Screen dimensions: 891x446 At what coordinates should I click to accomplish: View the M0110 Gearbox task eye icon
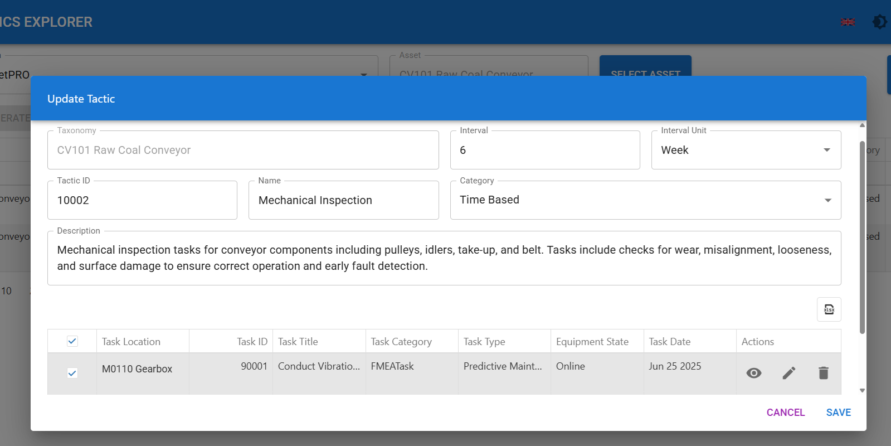pos(753,373)
